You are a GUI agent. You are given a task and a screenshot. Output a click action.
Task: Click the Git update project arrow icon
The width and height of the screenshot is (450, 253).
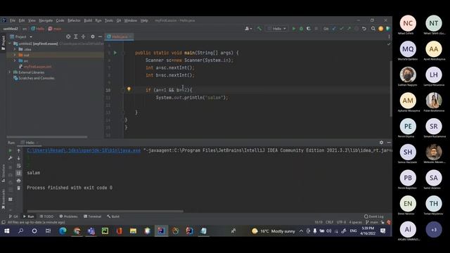334,29
